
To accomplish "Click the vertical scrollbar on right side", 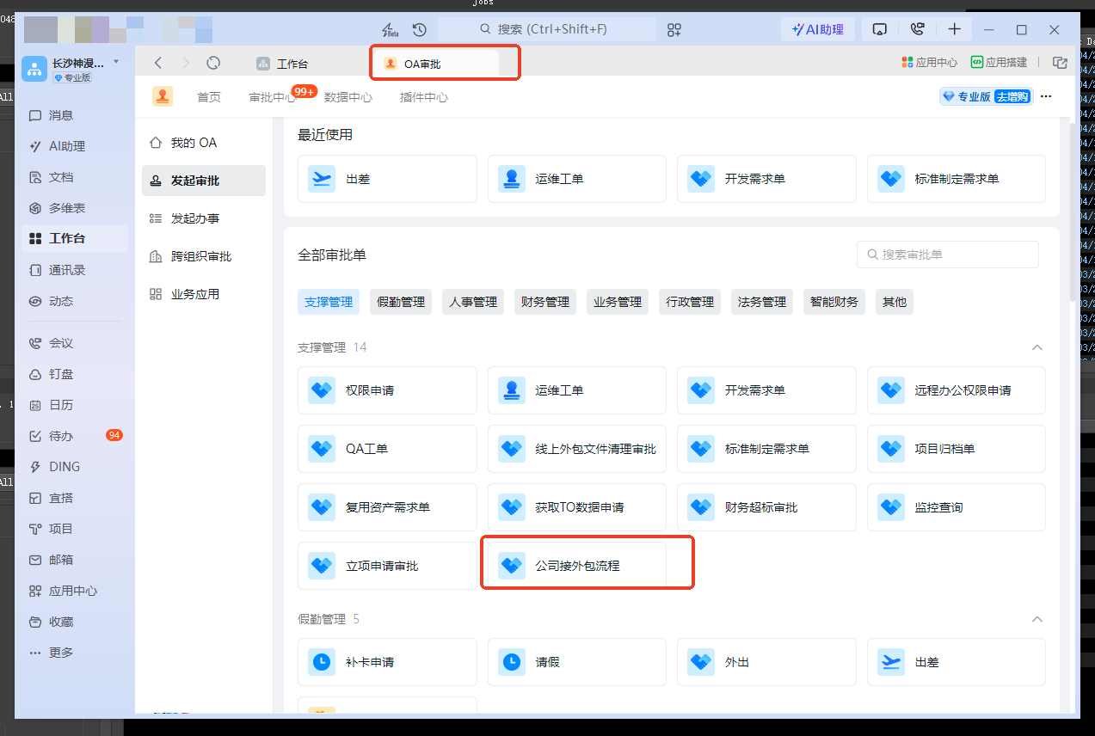I will tap(1071, 215).
